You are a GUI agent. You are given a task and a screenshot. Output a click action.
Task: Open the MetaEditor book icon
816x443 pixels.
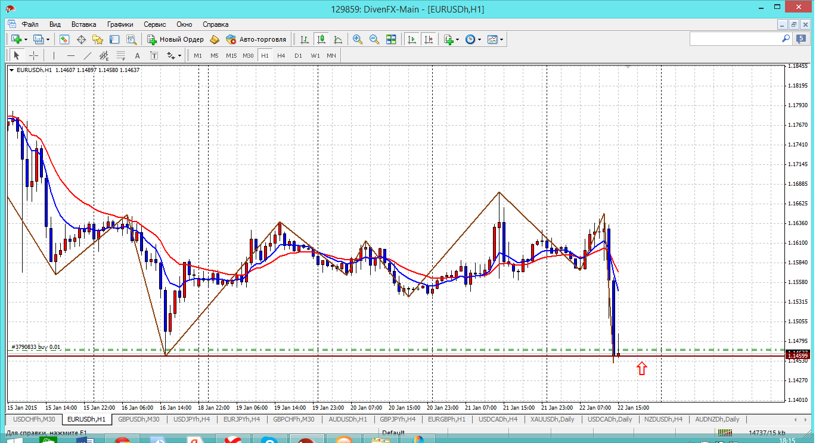[215, 39]
